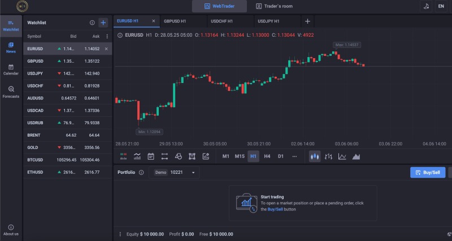Screen dimensions: 452x241
Task: Open chart settings tool
Action: (206, 156)
